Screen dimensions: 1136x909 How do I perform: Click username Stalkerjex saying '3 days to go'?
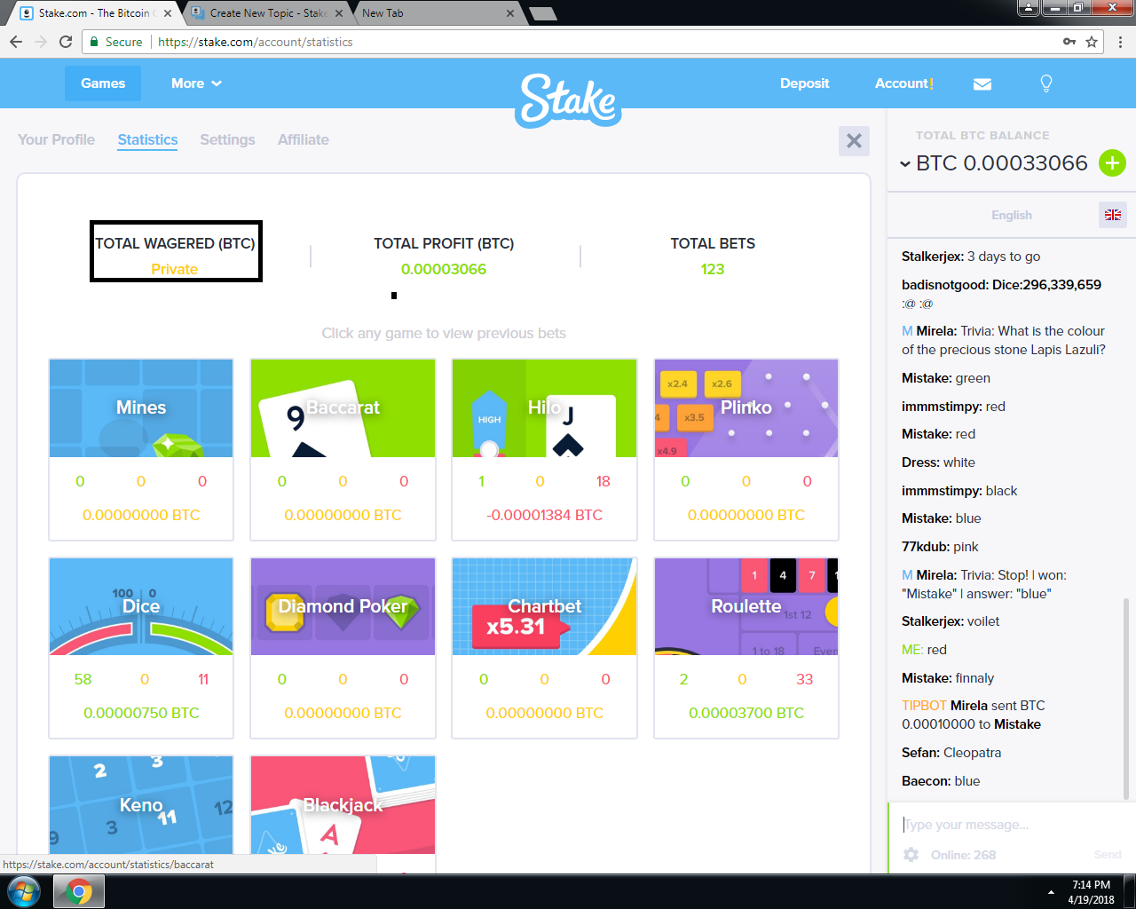tap(933, 257)
